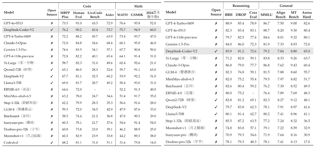316x147 pixels.
Task: Click the Llama3-70B checkmark in the Code table
Action: (52, 83)
